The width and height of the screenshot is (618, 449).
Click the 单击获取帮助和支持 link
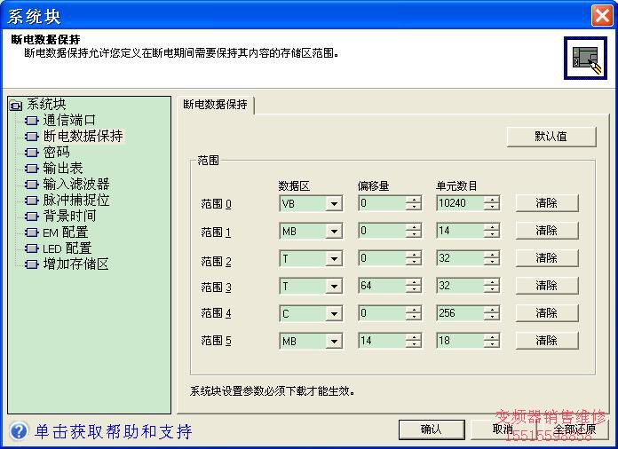(113, 432)
